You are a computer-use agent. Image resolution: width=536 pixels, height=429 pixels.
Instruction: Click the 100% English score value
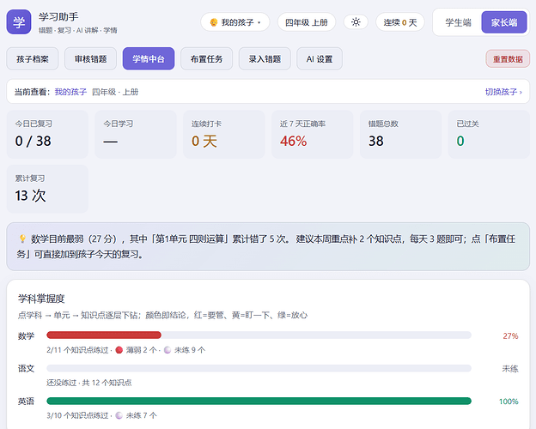point(509,402)
